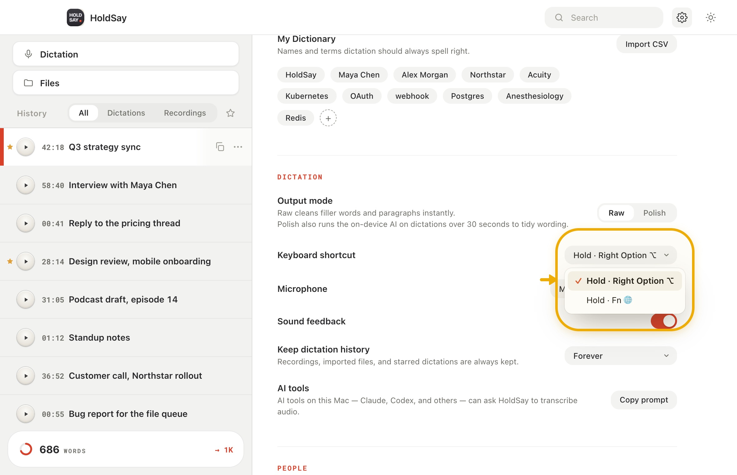Play Customer call, Northstar rollout
737x475 pixels.
26,376
